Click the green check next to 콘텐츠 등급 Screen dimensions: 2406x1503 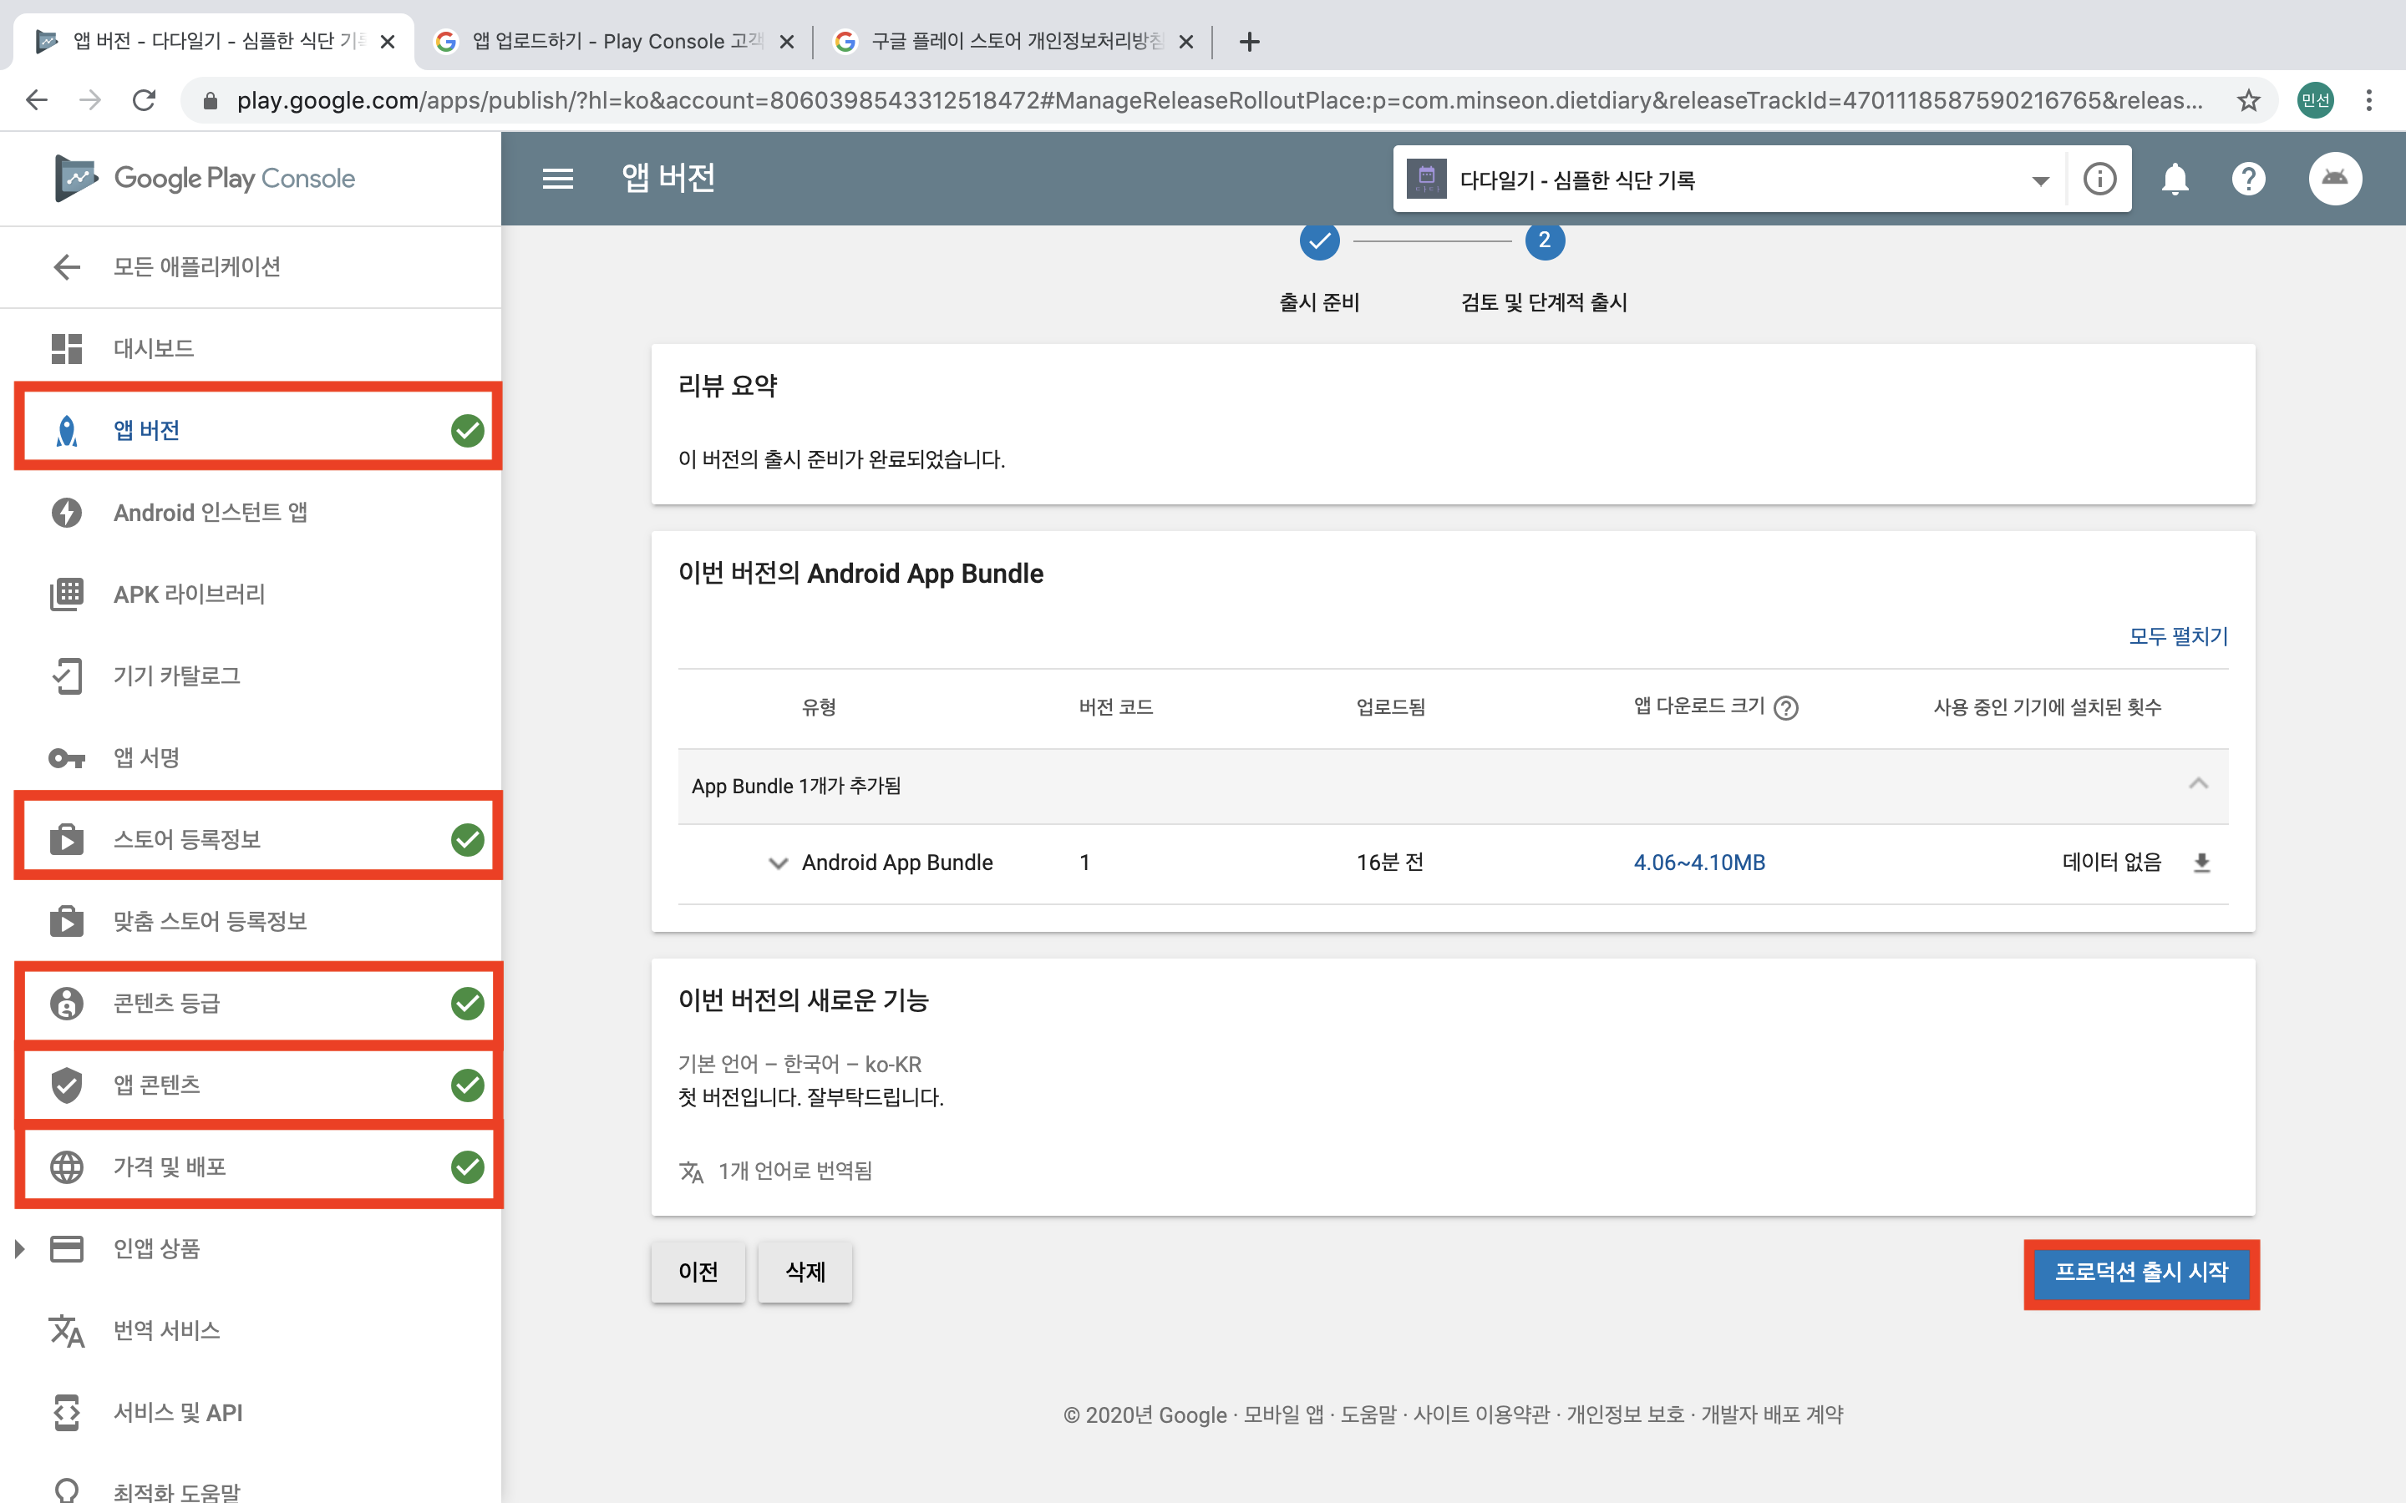(x=467, y=1003)
